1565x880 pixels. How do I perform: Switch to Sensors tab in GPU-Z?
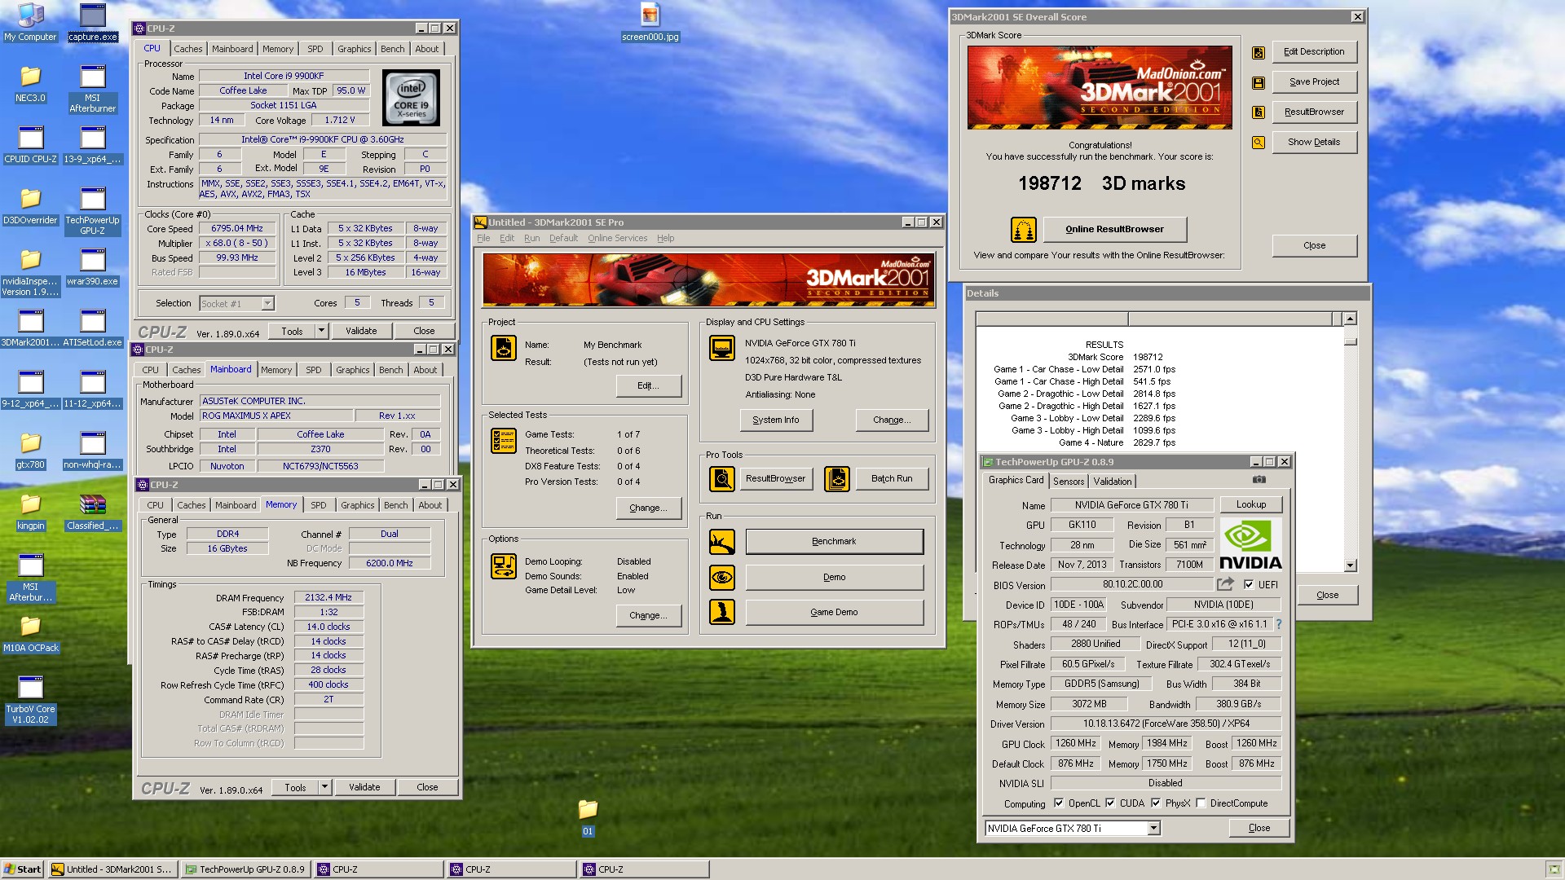tap(1069, 482)
